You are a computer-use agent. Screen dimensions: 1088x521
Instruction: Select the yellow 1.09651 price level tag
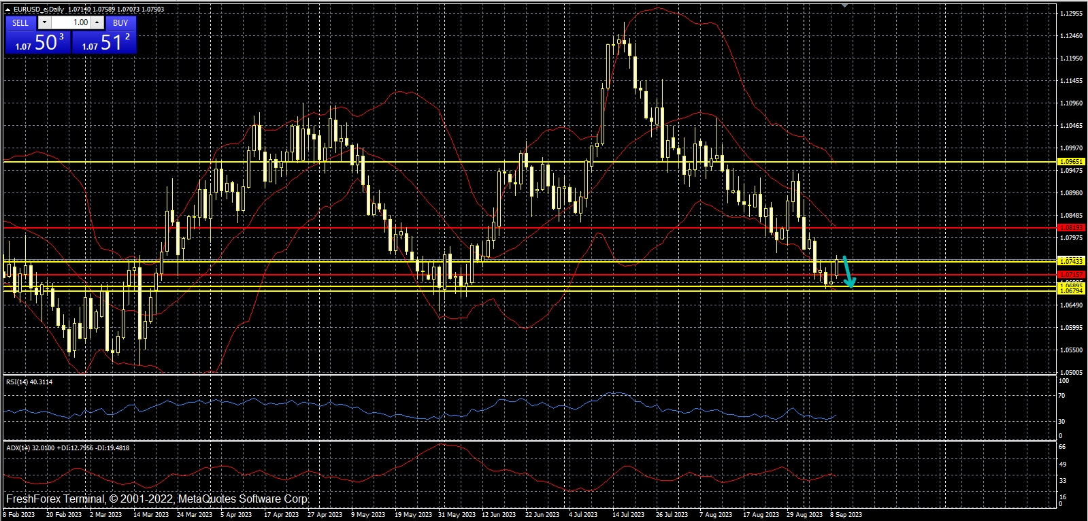click(x=1071, y=162)
